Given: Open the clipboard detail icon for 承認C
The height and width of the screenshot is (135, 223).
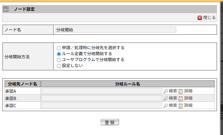Looking at the screenshot, I should [181, 106].
